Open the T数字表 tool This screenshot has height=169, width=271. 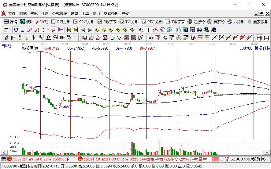tap(175, 22)
